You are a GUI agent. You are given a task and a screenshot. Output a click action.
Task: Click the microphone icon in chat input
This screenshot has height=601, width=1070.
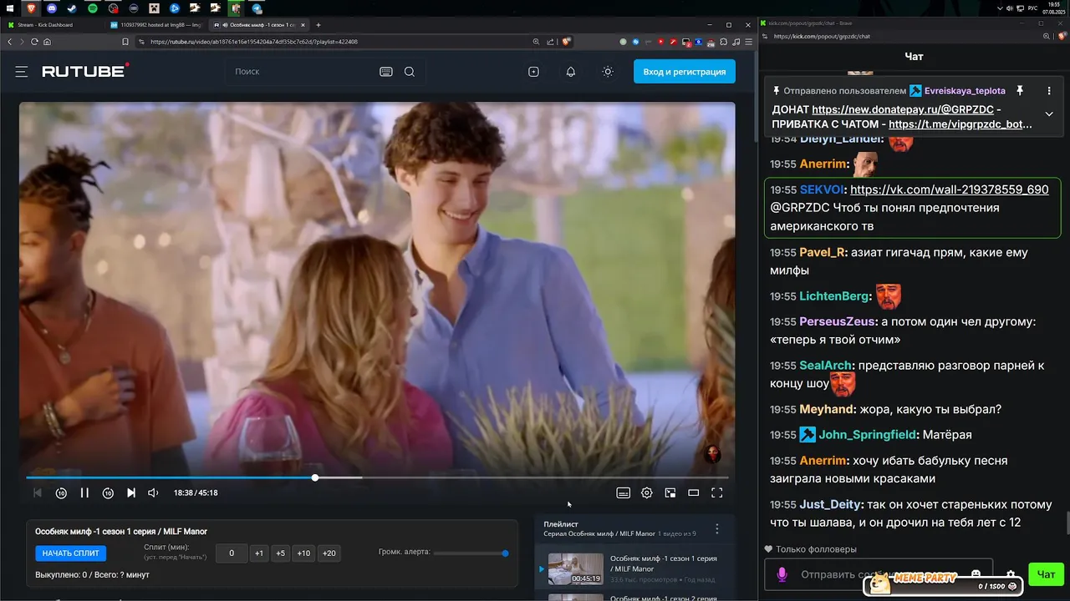pos(782,574)
